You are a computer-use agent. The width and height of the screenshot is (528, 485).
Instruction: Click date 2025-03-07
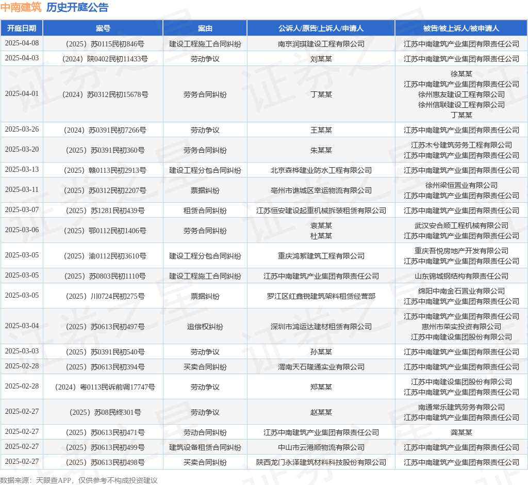[22, 209]
